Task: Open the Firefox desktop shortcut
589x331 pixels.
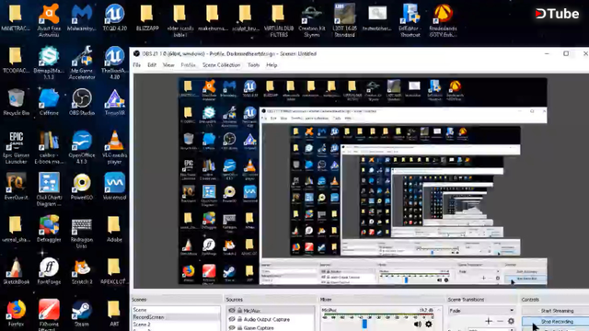Action: pyautogui.click(x=16, y=313)
